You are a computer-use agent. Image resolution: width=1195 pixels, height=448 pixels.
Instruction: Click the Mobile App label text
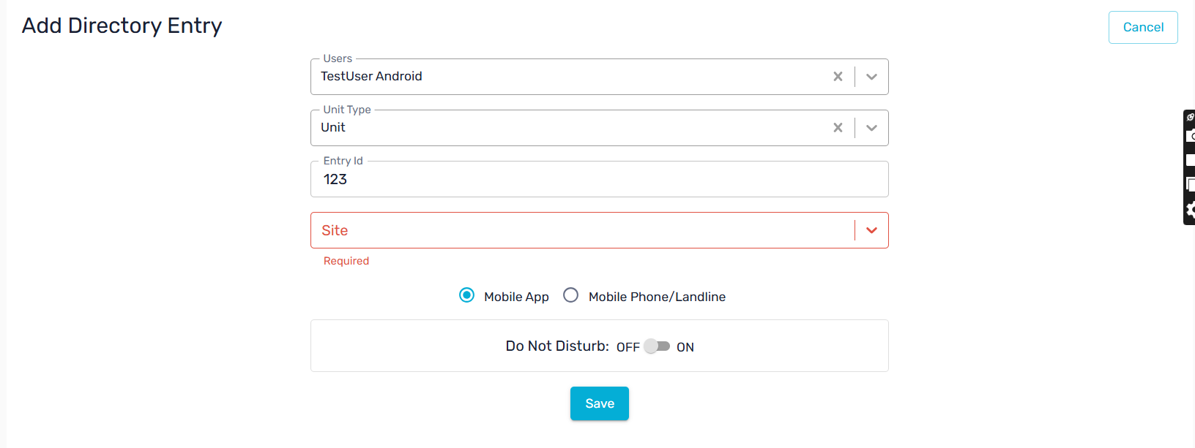pos(516,297)
